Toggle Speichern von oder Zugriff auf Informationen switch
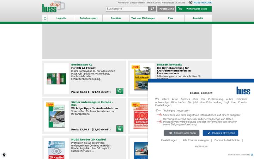Screen dimensions: 254x159 point(159,115)
